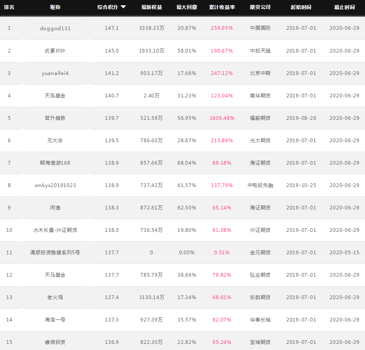Open profile of doggod131

(x=55, y=29)
